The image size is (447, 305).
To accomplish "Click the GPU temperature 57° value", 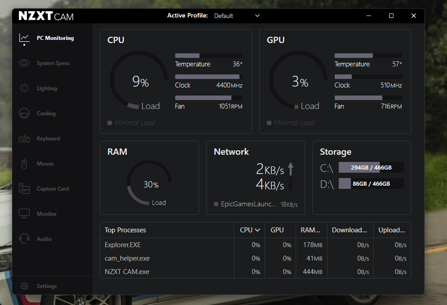I will coord(397,64).
